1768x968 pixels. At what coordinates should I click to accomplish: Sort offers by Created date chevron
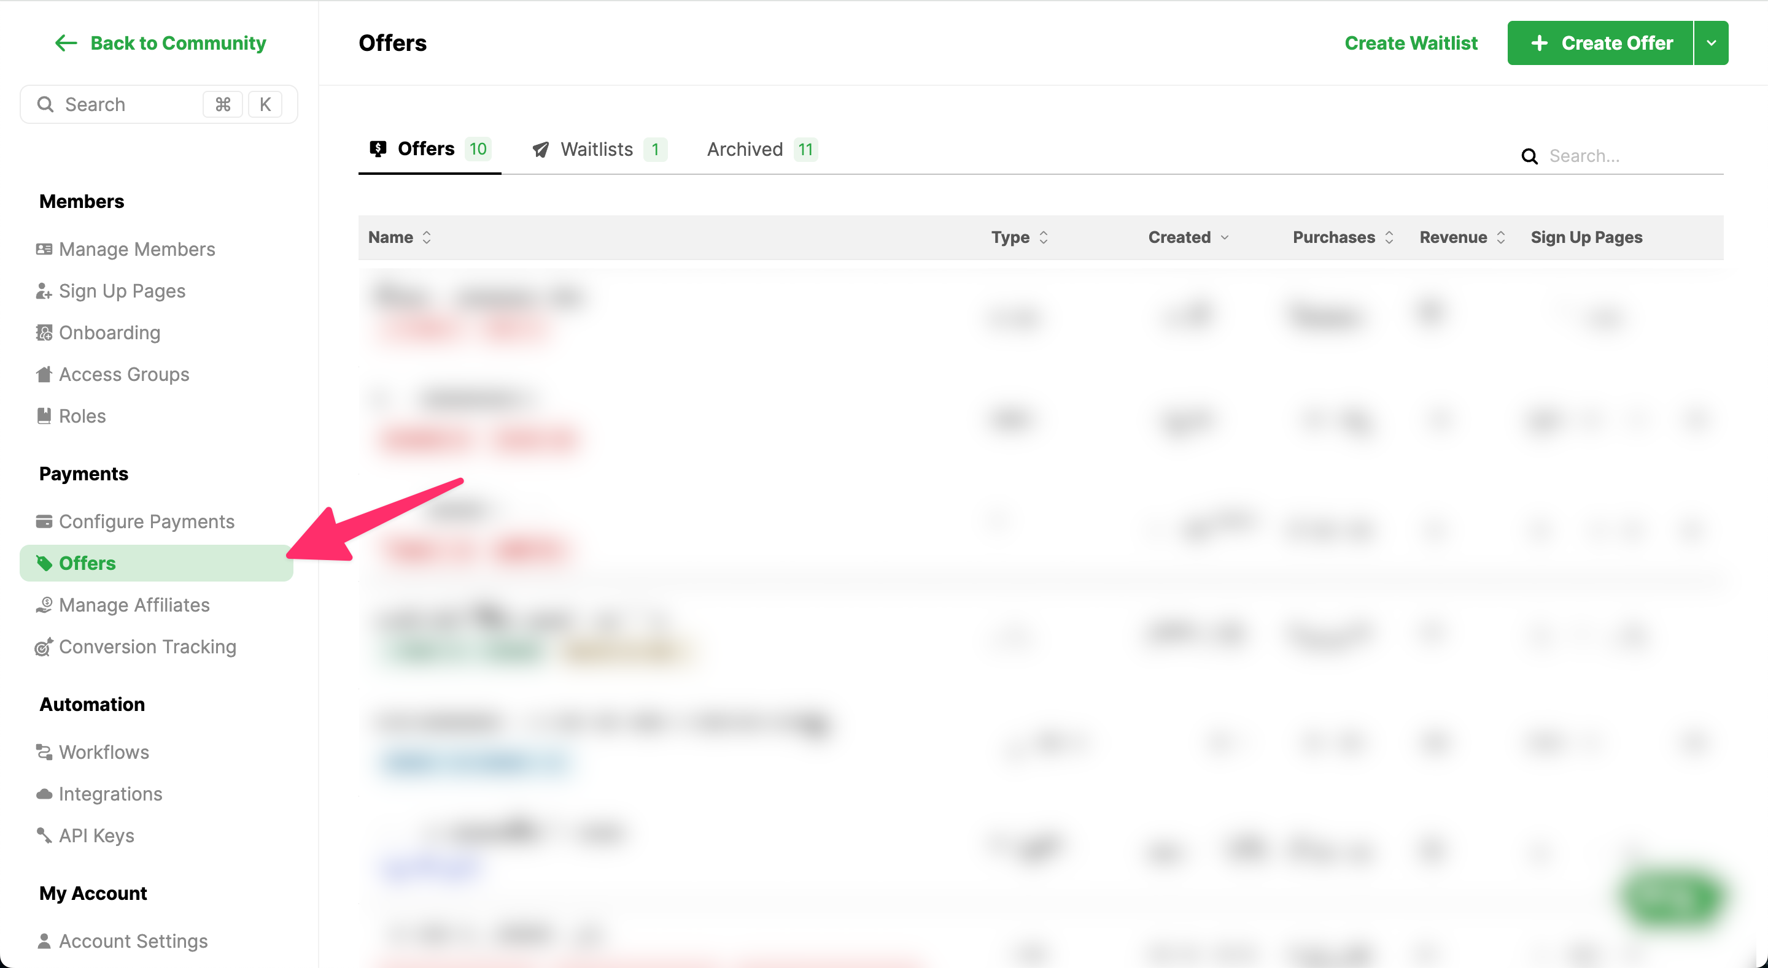tap(1225, 237)
